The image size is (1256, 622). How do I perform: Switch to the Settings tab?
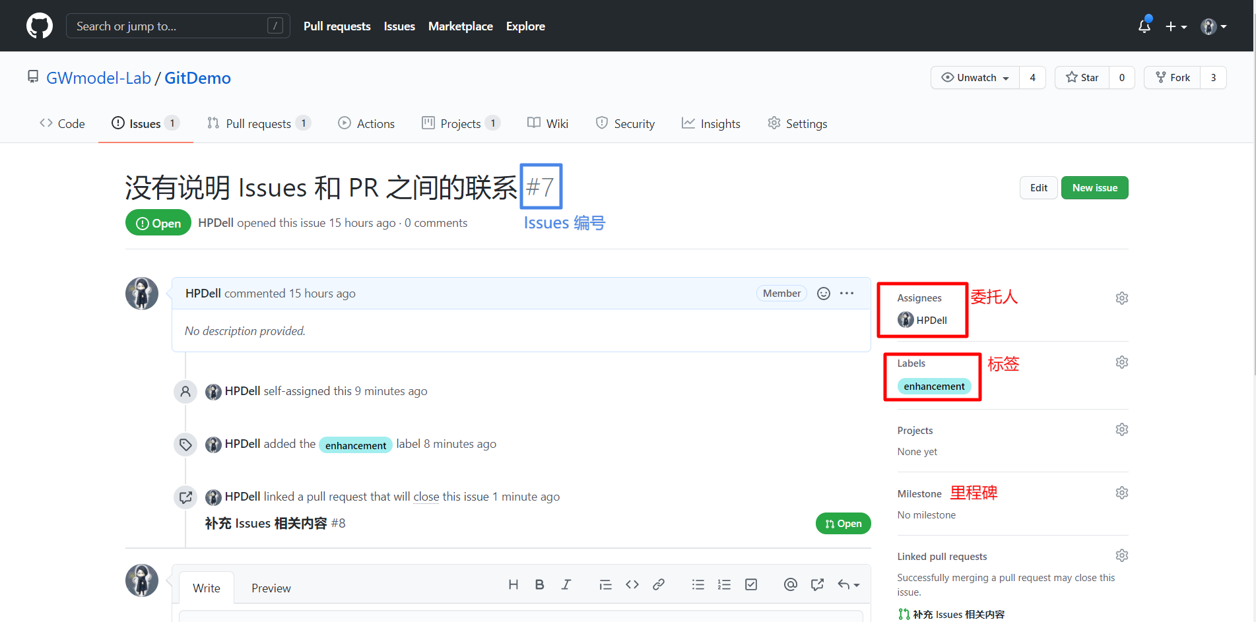click(797, 123)
